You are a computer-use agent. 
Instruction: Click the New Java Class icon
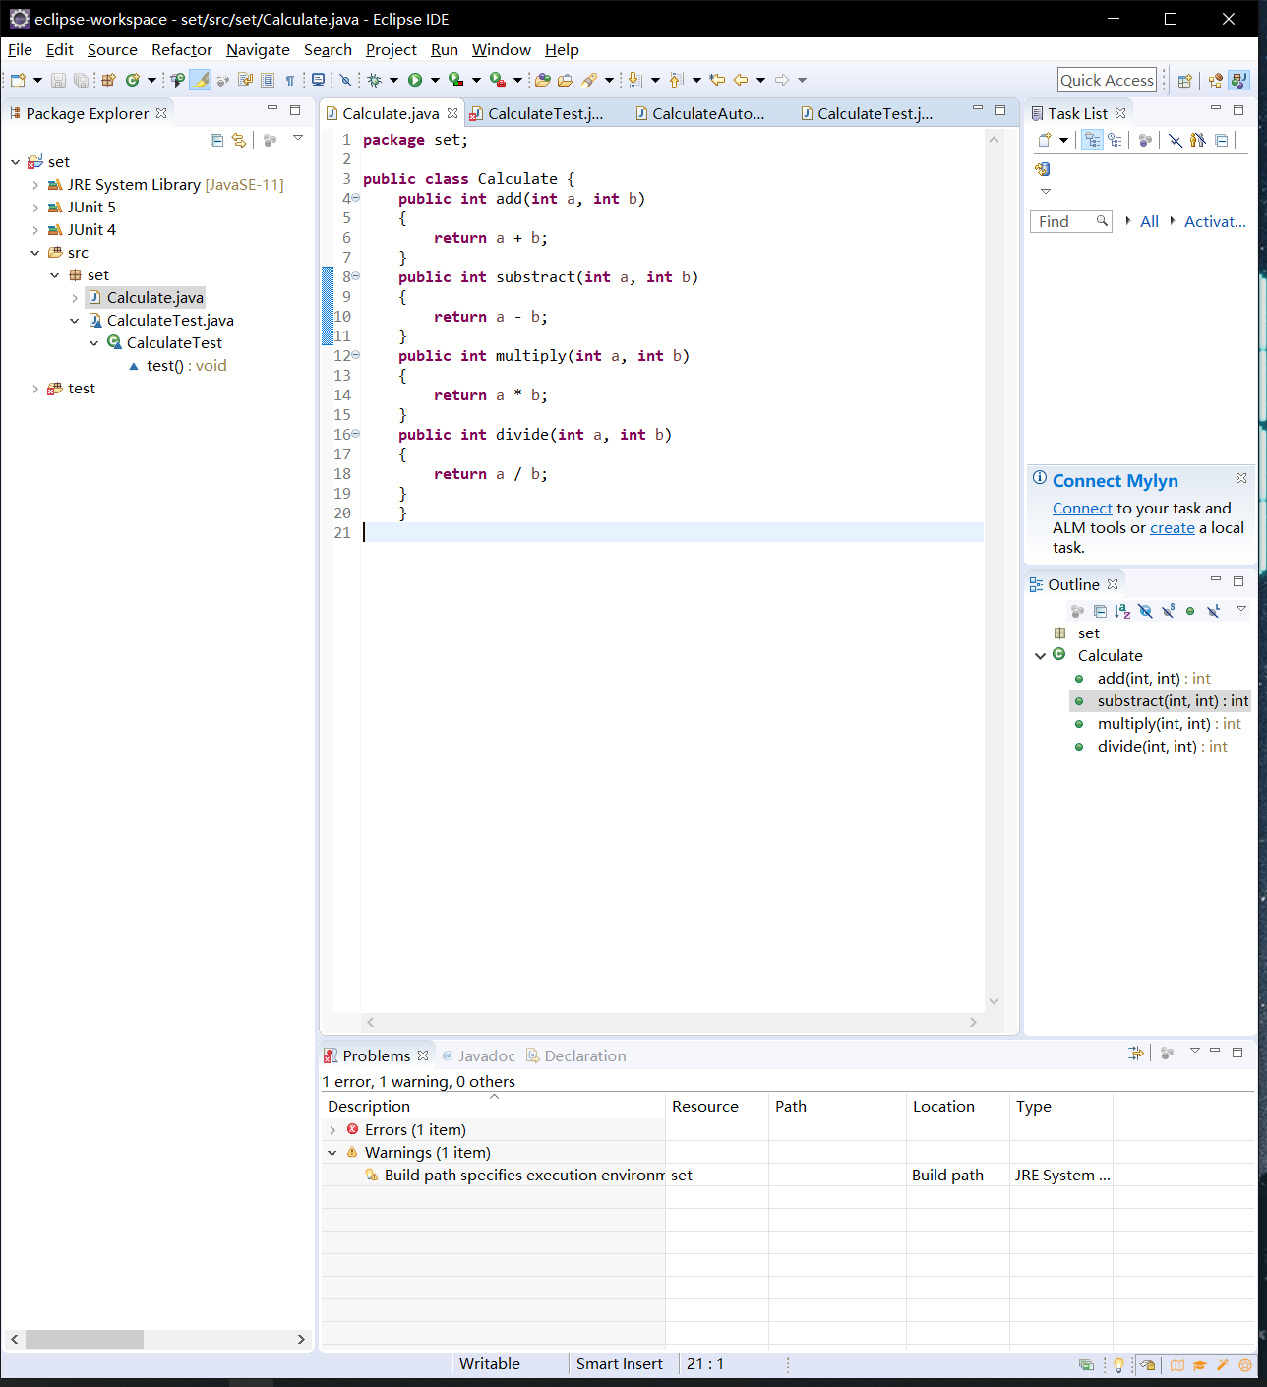coord(132,80)
